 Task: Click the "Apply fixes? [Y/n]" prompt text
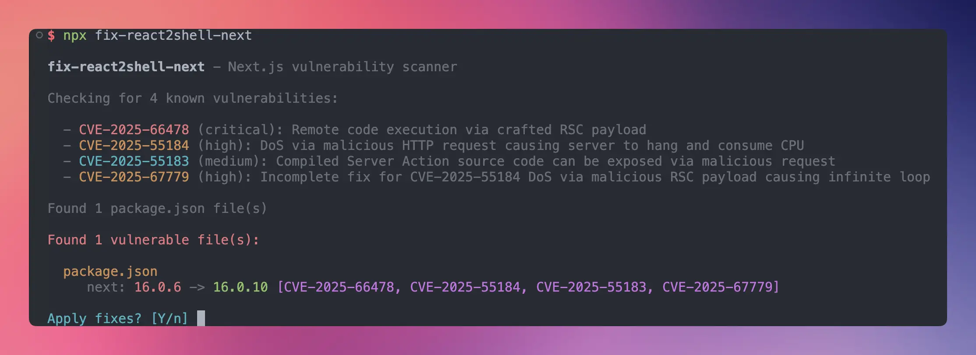coord(117,319)
